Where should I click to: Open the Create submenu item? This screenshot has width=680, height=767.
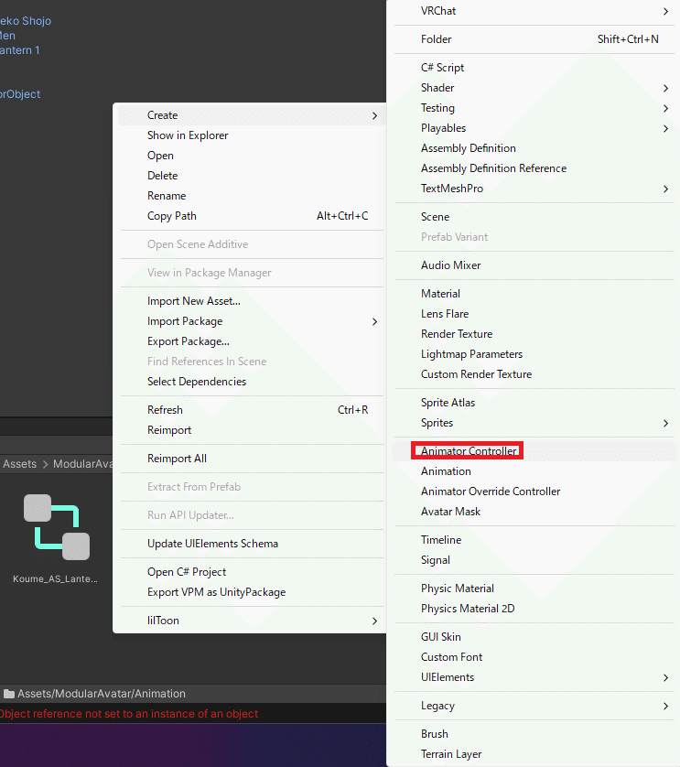[250, 115]
